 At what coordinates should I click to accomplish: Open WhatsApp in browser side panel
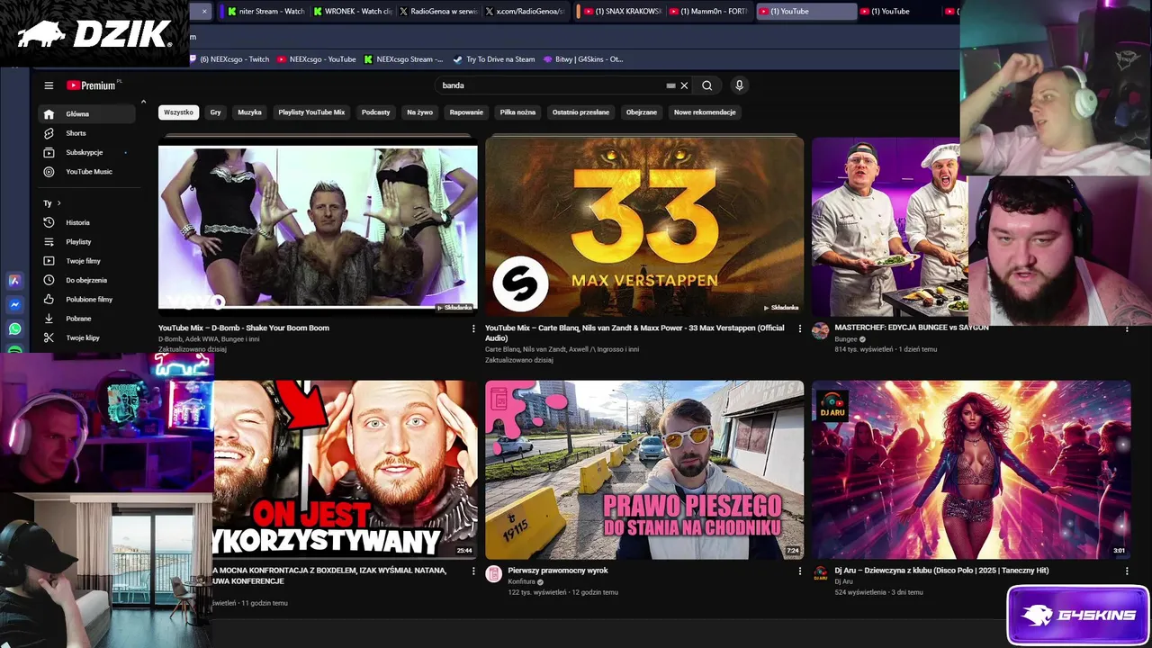[14, 328]
